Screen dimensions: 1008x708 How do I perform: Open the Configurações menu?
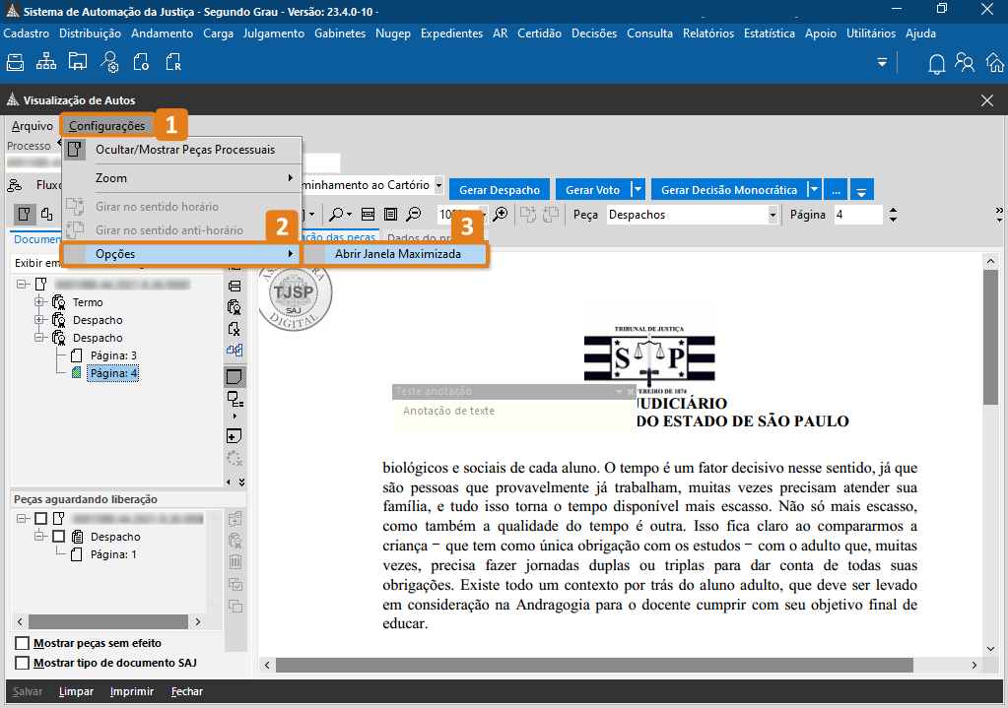tap(107, 126)
